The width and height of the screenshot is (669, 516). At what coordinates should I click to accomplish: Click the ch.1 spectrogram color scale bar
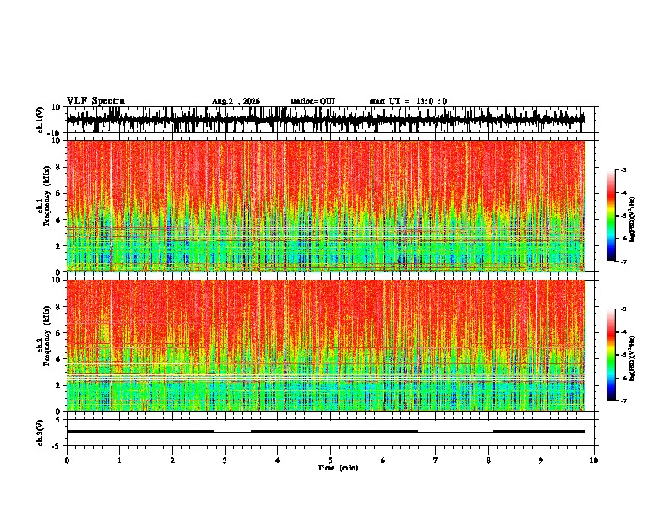pos(612,216)
